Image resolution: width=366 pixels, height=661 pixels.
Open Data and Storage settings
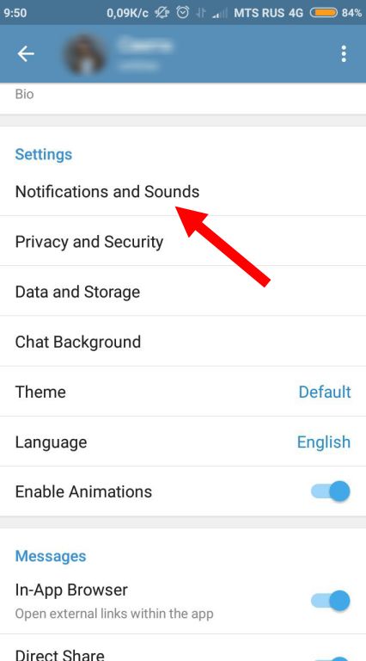click(183, 291)
